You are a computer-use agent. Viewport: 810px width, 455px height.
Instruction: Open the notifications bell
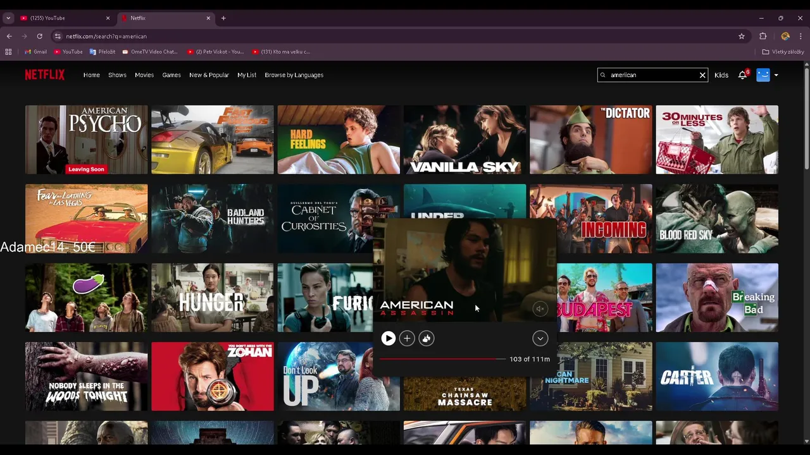[x=742, y=75]
